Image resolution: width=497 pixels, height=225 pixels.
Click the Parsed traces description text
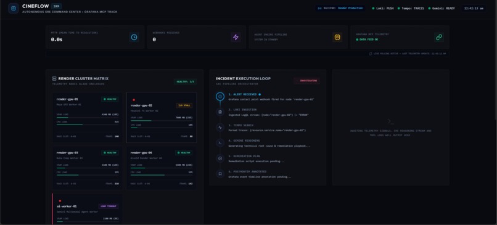tap(267, 130)
